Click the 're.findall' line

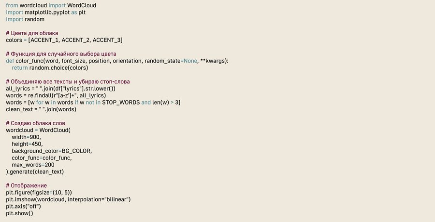(59, 95)
